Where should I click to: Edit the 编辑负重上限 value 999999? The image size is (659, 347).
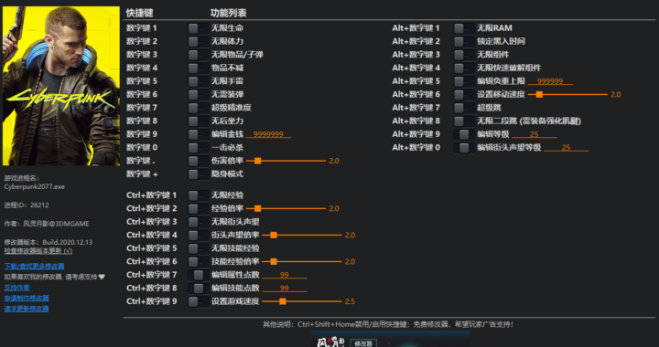click(x=550, y=81)
